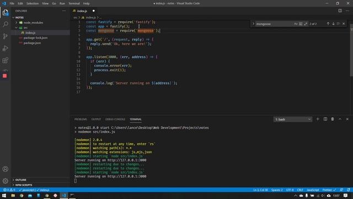Viewport: 353px width, 199px height.
Task: Open notifications bell in the status bar
Action: (349, 190)
